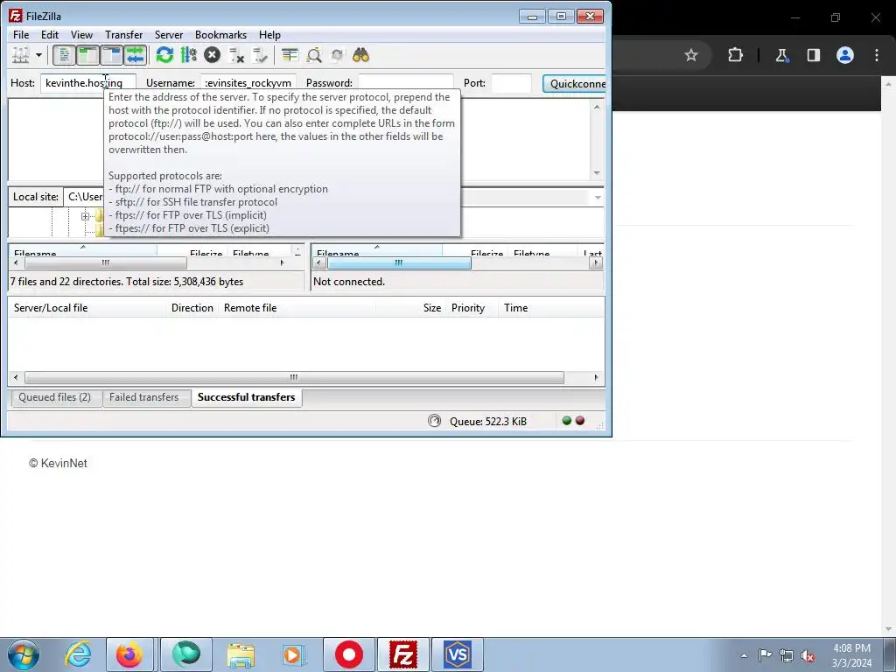Click local file list right scroll arrow
The width and height of the screenshot is (896, 672).
(x=282, y=262)
